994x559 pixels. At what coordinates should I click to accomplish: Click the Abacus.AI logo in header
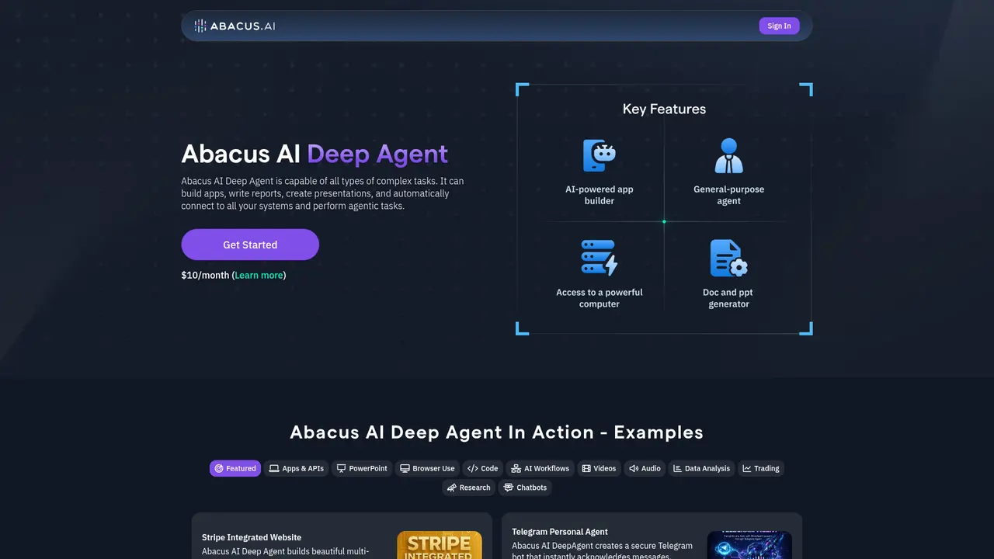coord(235,26)
